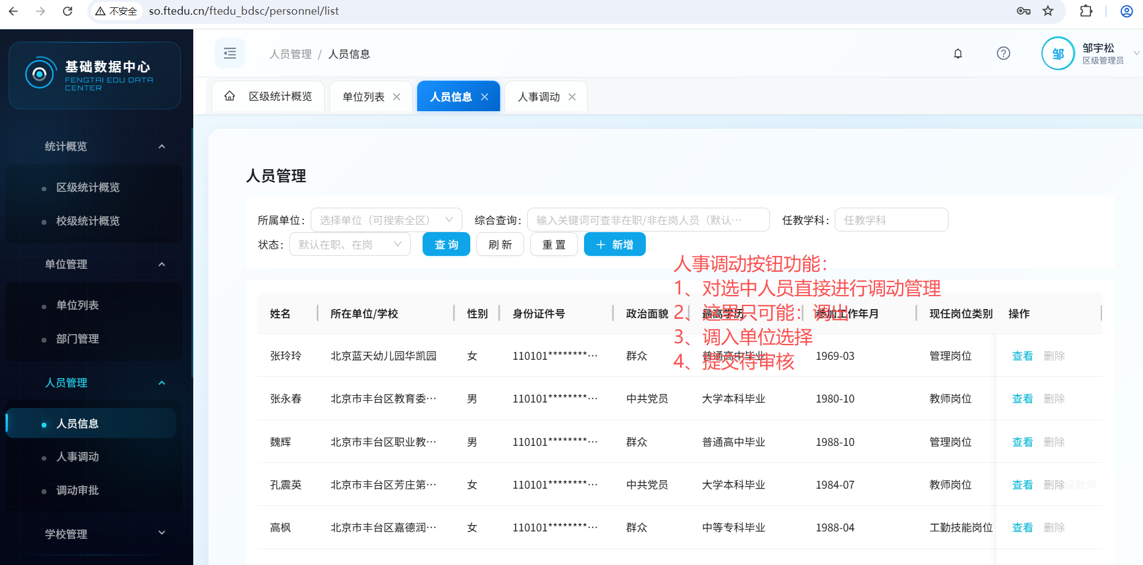Click the 新增 add button
The width and height of the screenshot is (1143, 565).
[614, 245]
